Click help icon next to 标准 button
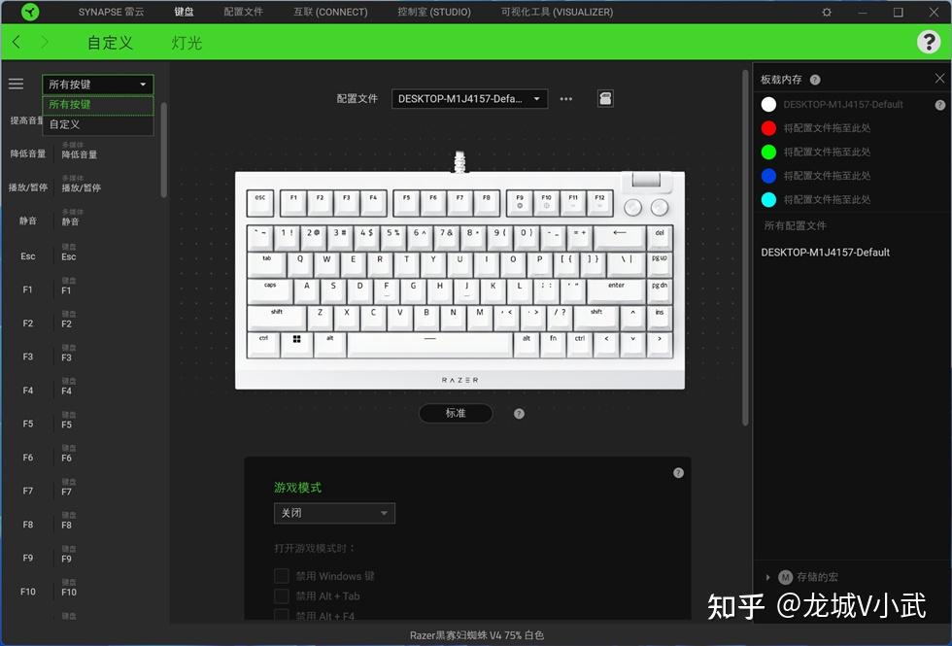The width and height of the screenshot is (952, 646). tap(519, 414)
